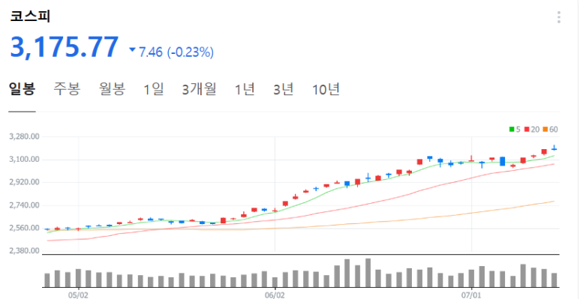Show the 3개월 chart range

200,89
